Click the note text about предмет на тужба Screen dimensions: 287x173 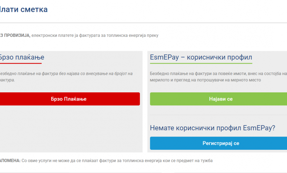tap(117, 160)
